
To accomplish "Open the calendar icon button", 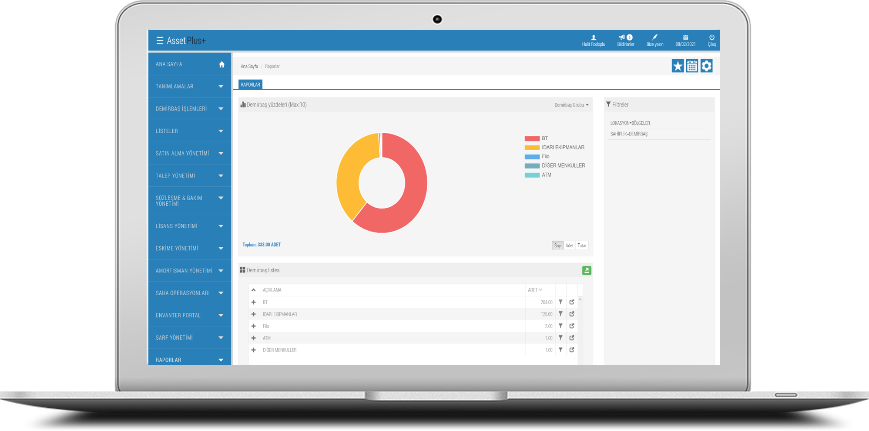I will click(692, 66).
